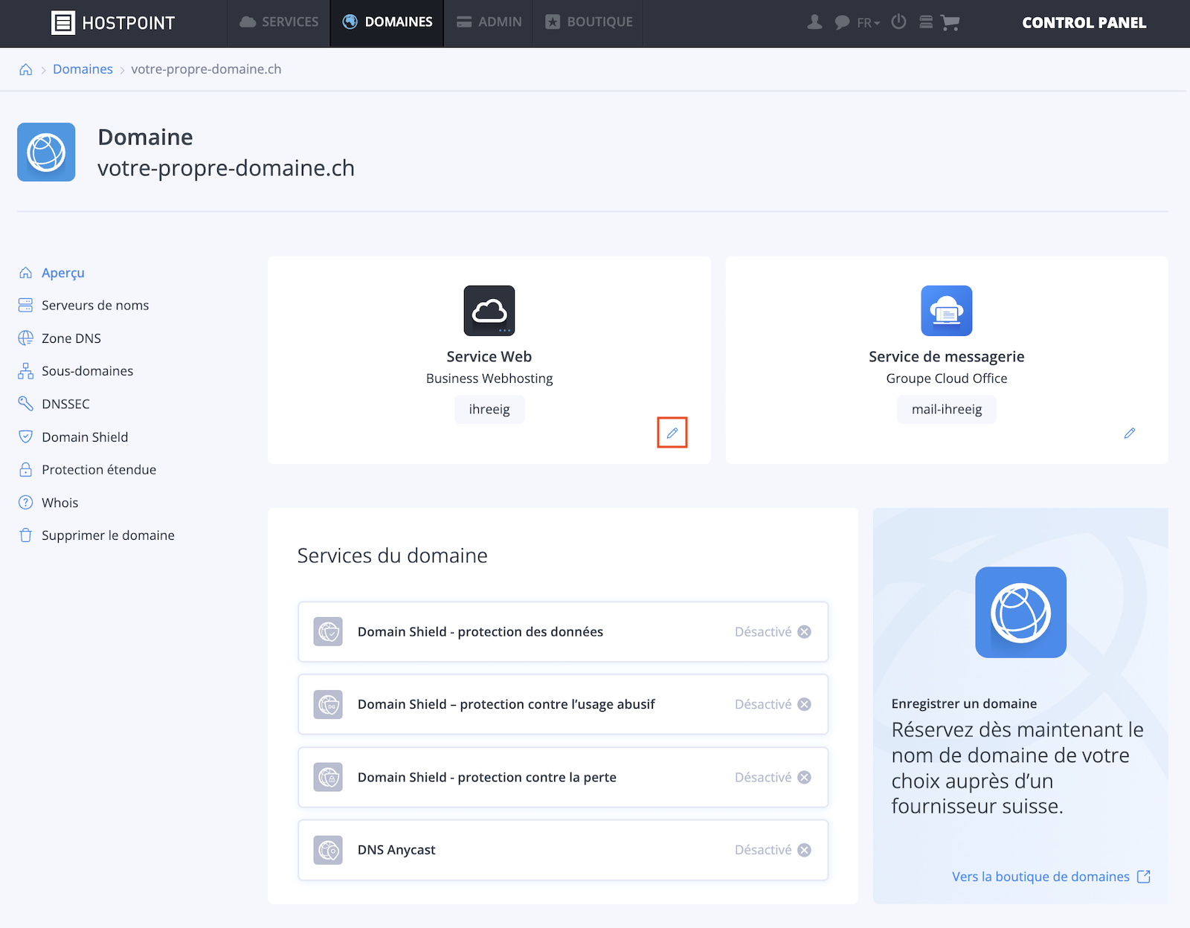
Task: Open DNSSEC in the sidebar
Action: point(54,404)
